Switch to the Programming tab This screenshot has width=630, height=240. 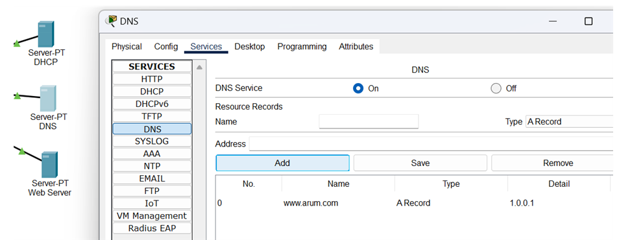coord(302,47)
